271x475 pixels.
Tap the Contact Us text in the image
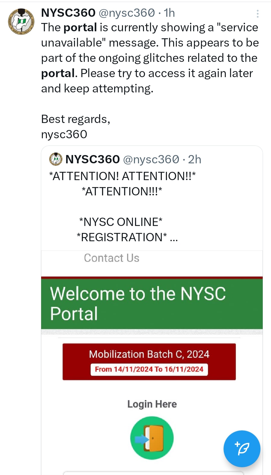pos(112,258)
